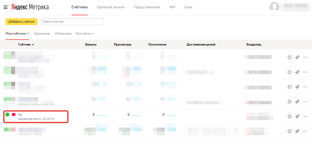Open the three-dots menu in the first row
This screenshot has height=146, width=312.
[x=305, y=57]
